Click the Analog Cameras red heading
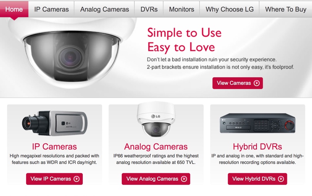312x196 pixels. coord(156,146)
